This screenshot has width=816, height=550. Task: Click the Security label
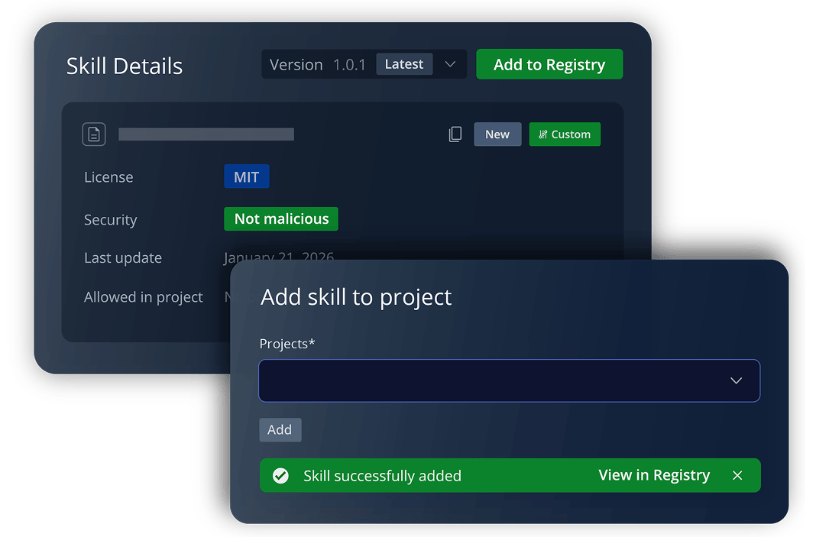(110, 219)
